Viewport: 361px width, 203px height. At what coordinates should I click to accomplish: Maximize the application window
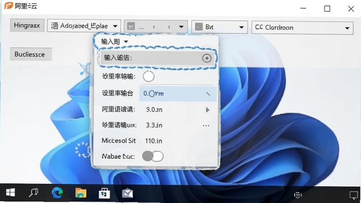click(327, 9)
